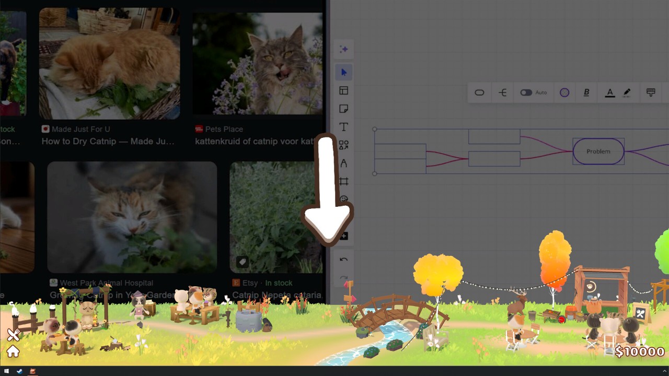The height and width of the screenshot is (376, 669).
Task: Open the highlighter color tool
Action: tap(627, 92)
